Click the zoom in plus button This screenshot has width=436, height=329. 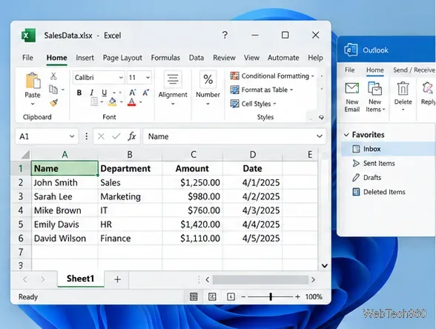click(297, 296)
